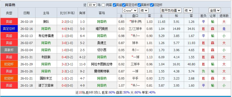The height and width of the screenshot is (97, 232).
Task: Click the 欧冠杯 type cell on 26-01-29
Action: click(9, 64)
